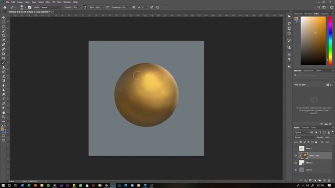Open the Filter menu
This screenshot has width=335, height=188.
pos(48,2)
